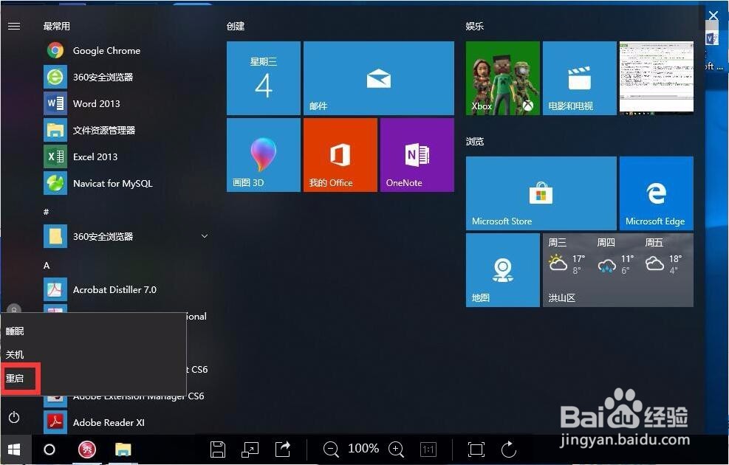This screenshot has height=465, width=729.
Task: Open the screenshot thumbnail tile in 娱乐
Action: point(656,77)
